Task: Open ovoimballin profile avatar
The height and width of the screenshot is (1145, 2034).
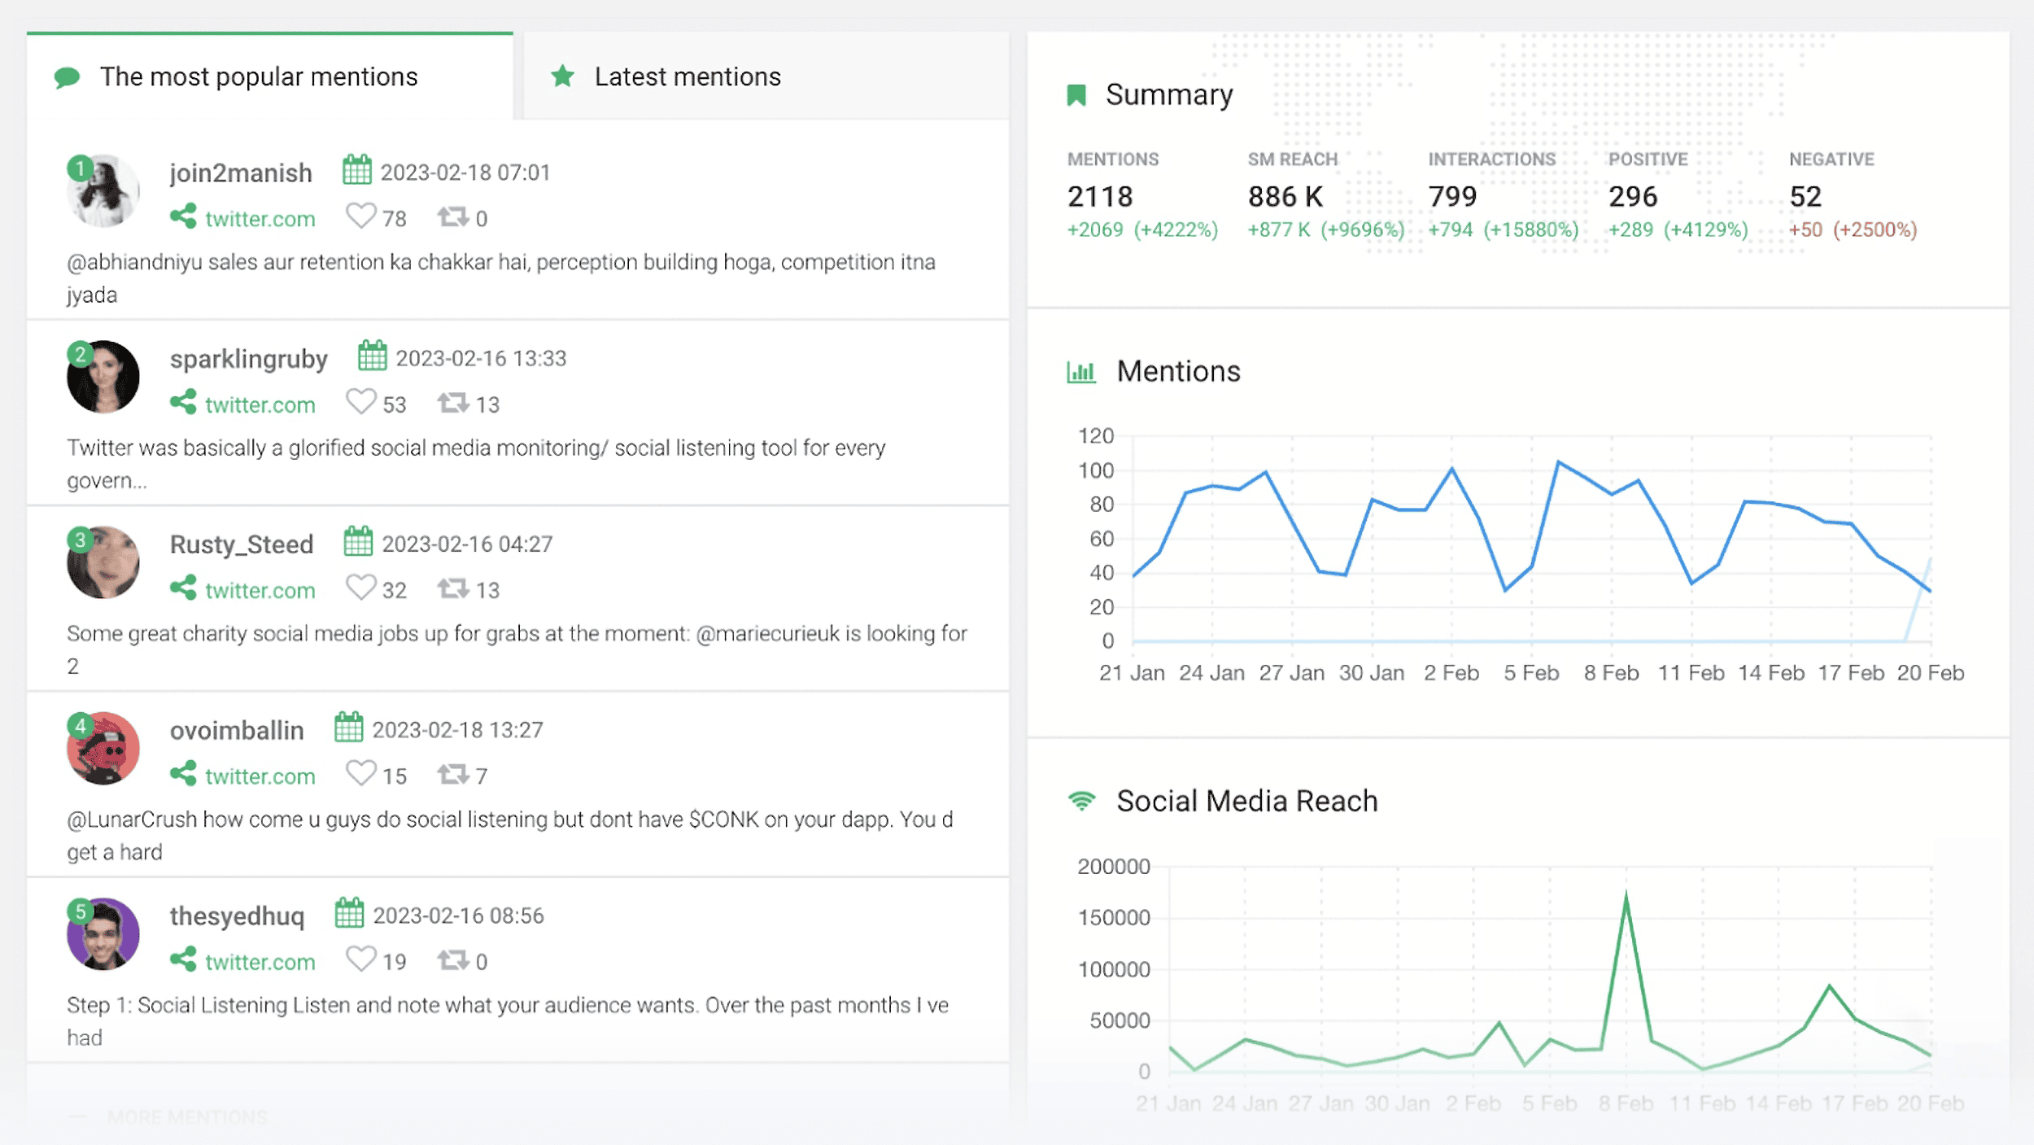Action: [x=103, y=748]
